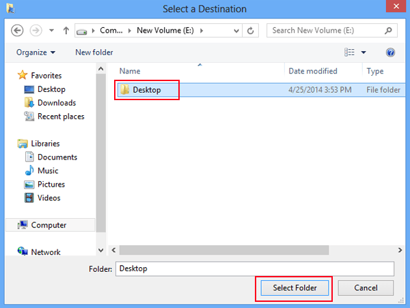
Task: Open Downloads under Favorites
Action: pyautogui.click(x=57, y=103)
